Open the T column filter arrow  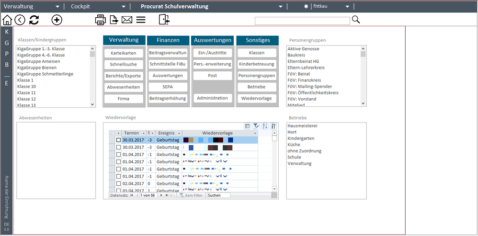152,134
